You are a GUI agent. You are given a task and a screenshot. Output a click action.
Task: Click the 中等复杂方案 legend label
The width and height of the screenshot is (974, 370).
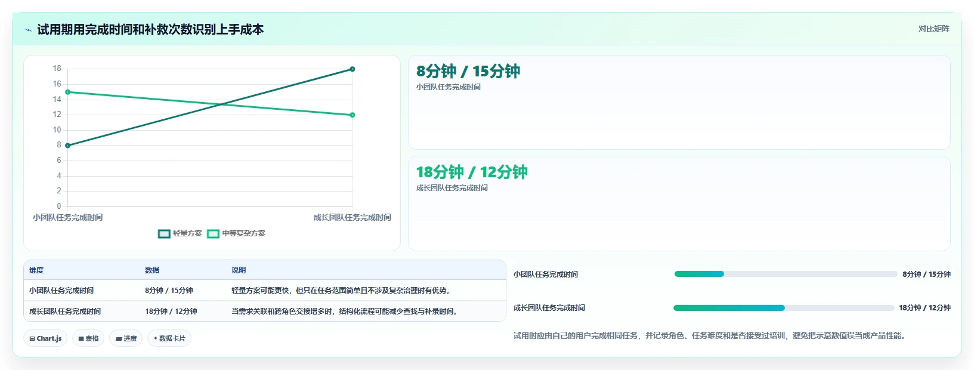pos(243,233)
